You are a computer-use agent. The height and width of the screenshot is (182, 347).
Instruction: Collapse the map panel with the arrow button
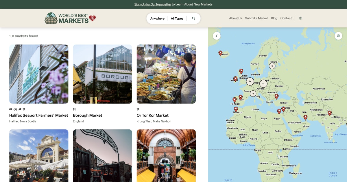coord(216,36)
